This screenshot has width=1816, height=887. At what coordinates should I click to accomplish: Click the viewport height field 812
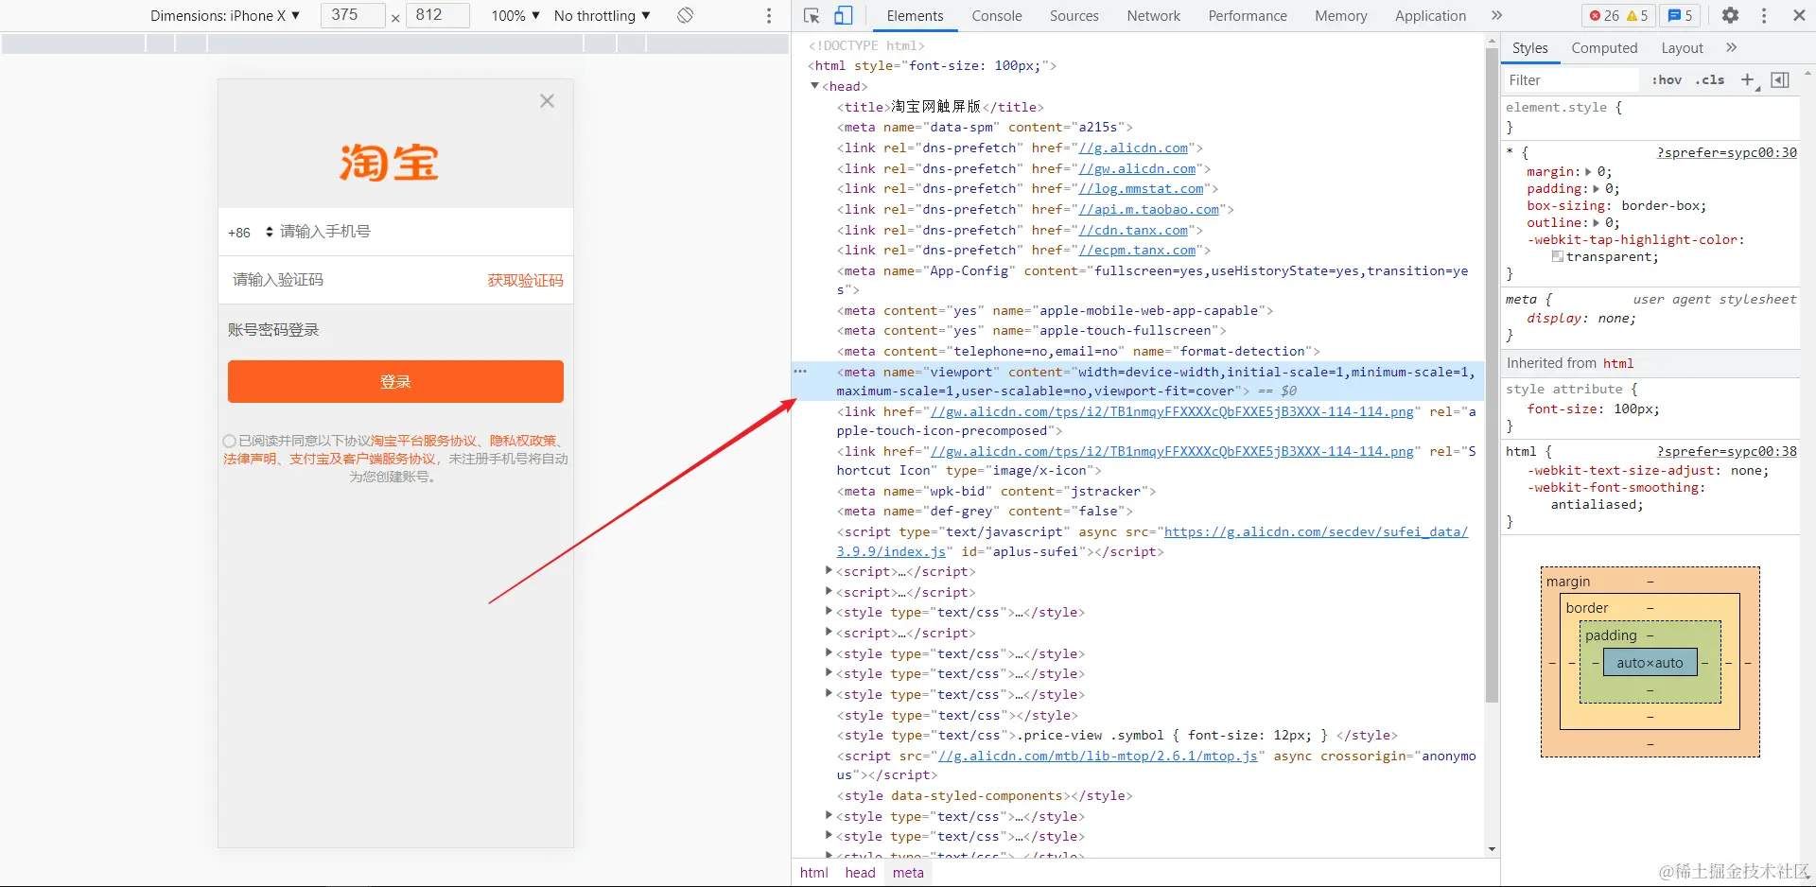click(437, 15)
